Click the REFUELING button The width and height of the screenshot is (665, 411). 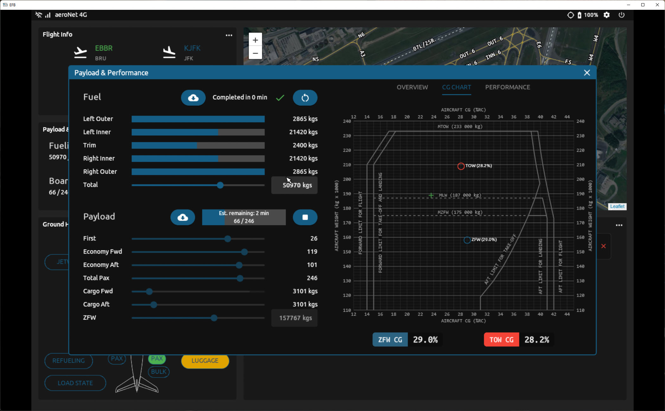tap(68, 361)
